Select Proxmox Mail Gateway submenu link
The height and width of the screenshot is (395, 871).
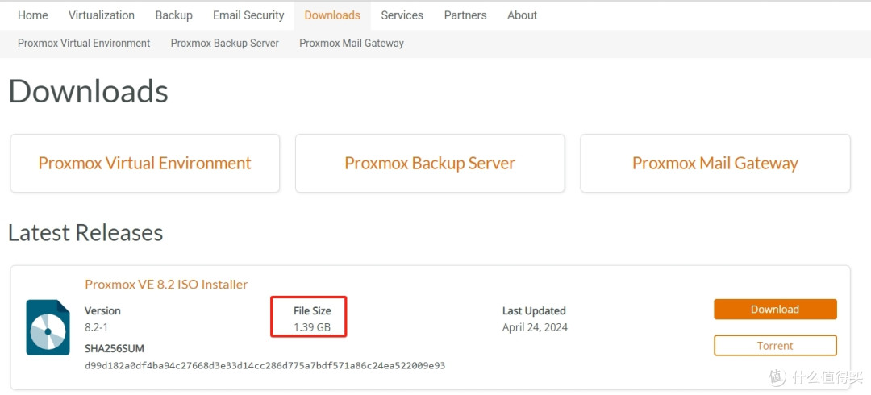tap(352, 44)
